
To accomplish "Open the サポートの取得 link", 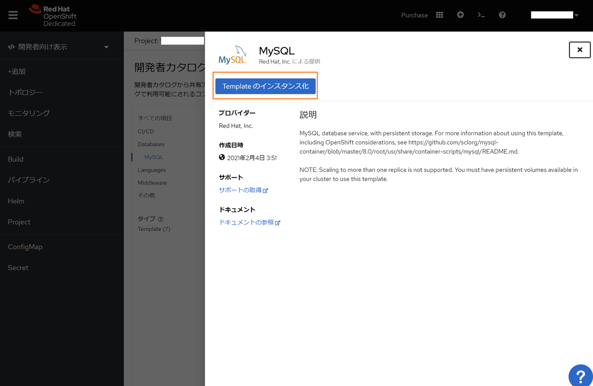I will [x=244, y=190].
